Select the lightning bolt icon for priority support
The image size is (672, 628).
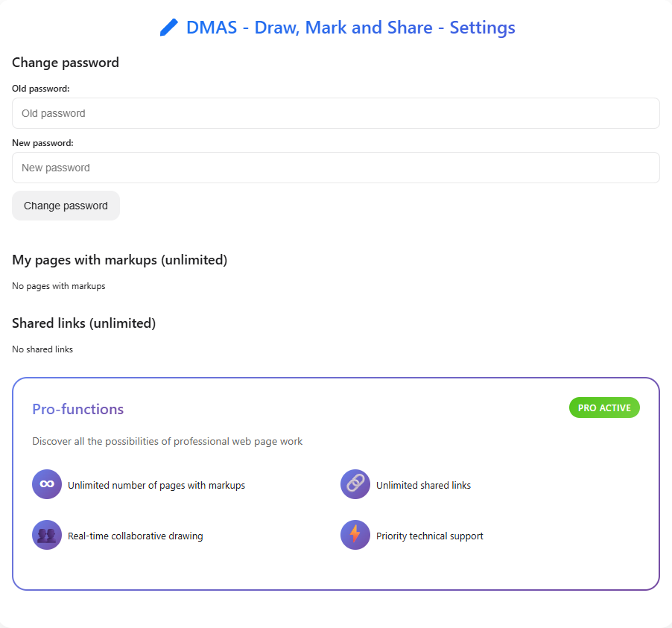tap(355, 535)
